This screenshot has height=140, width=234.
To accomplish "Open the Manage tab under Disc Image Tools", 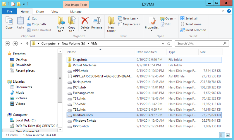I will click(76, 11).
